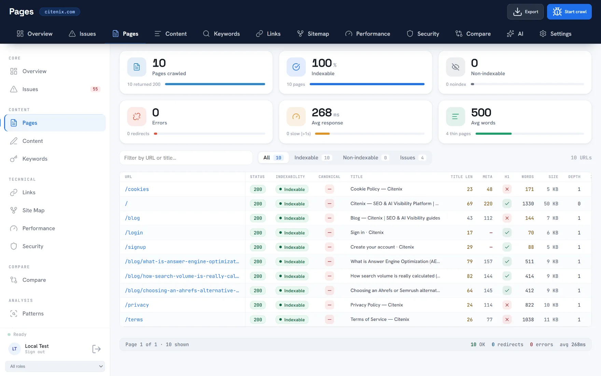Open the /cookies URL link
Image resolution: width=601 pixels, height=376 pixels.
coord(137,189)
